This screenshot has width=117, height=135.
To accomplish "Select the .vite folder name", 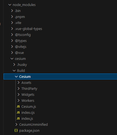I will 18,23.
